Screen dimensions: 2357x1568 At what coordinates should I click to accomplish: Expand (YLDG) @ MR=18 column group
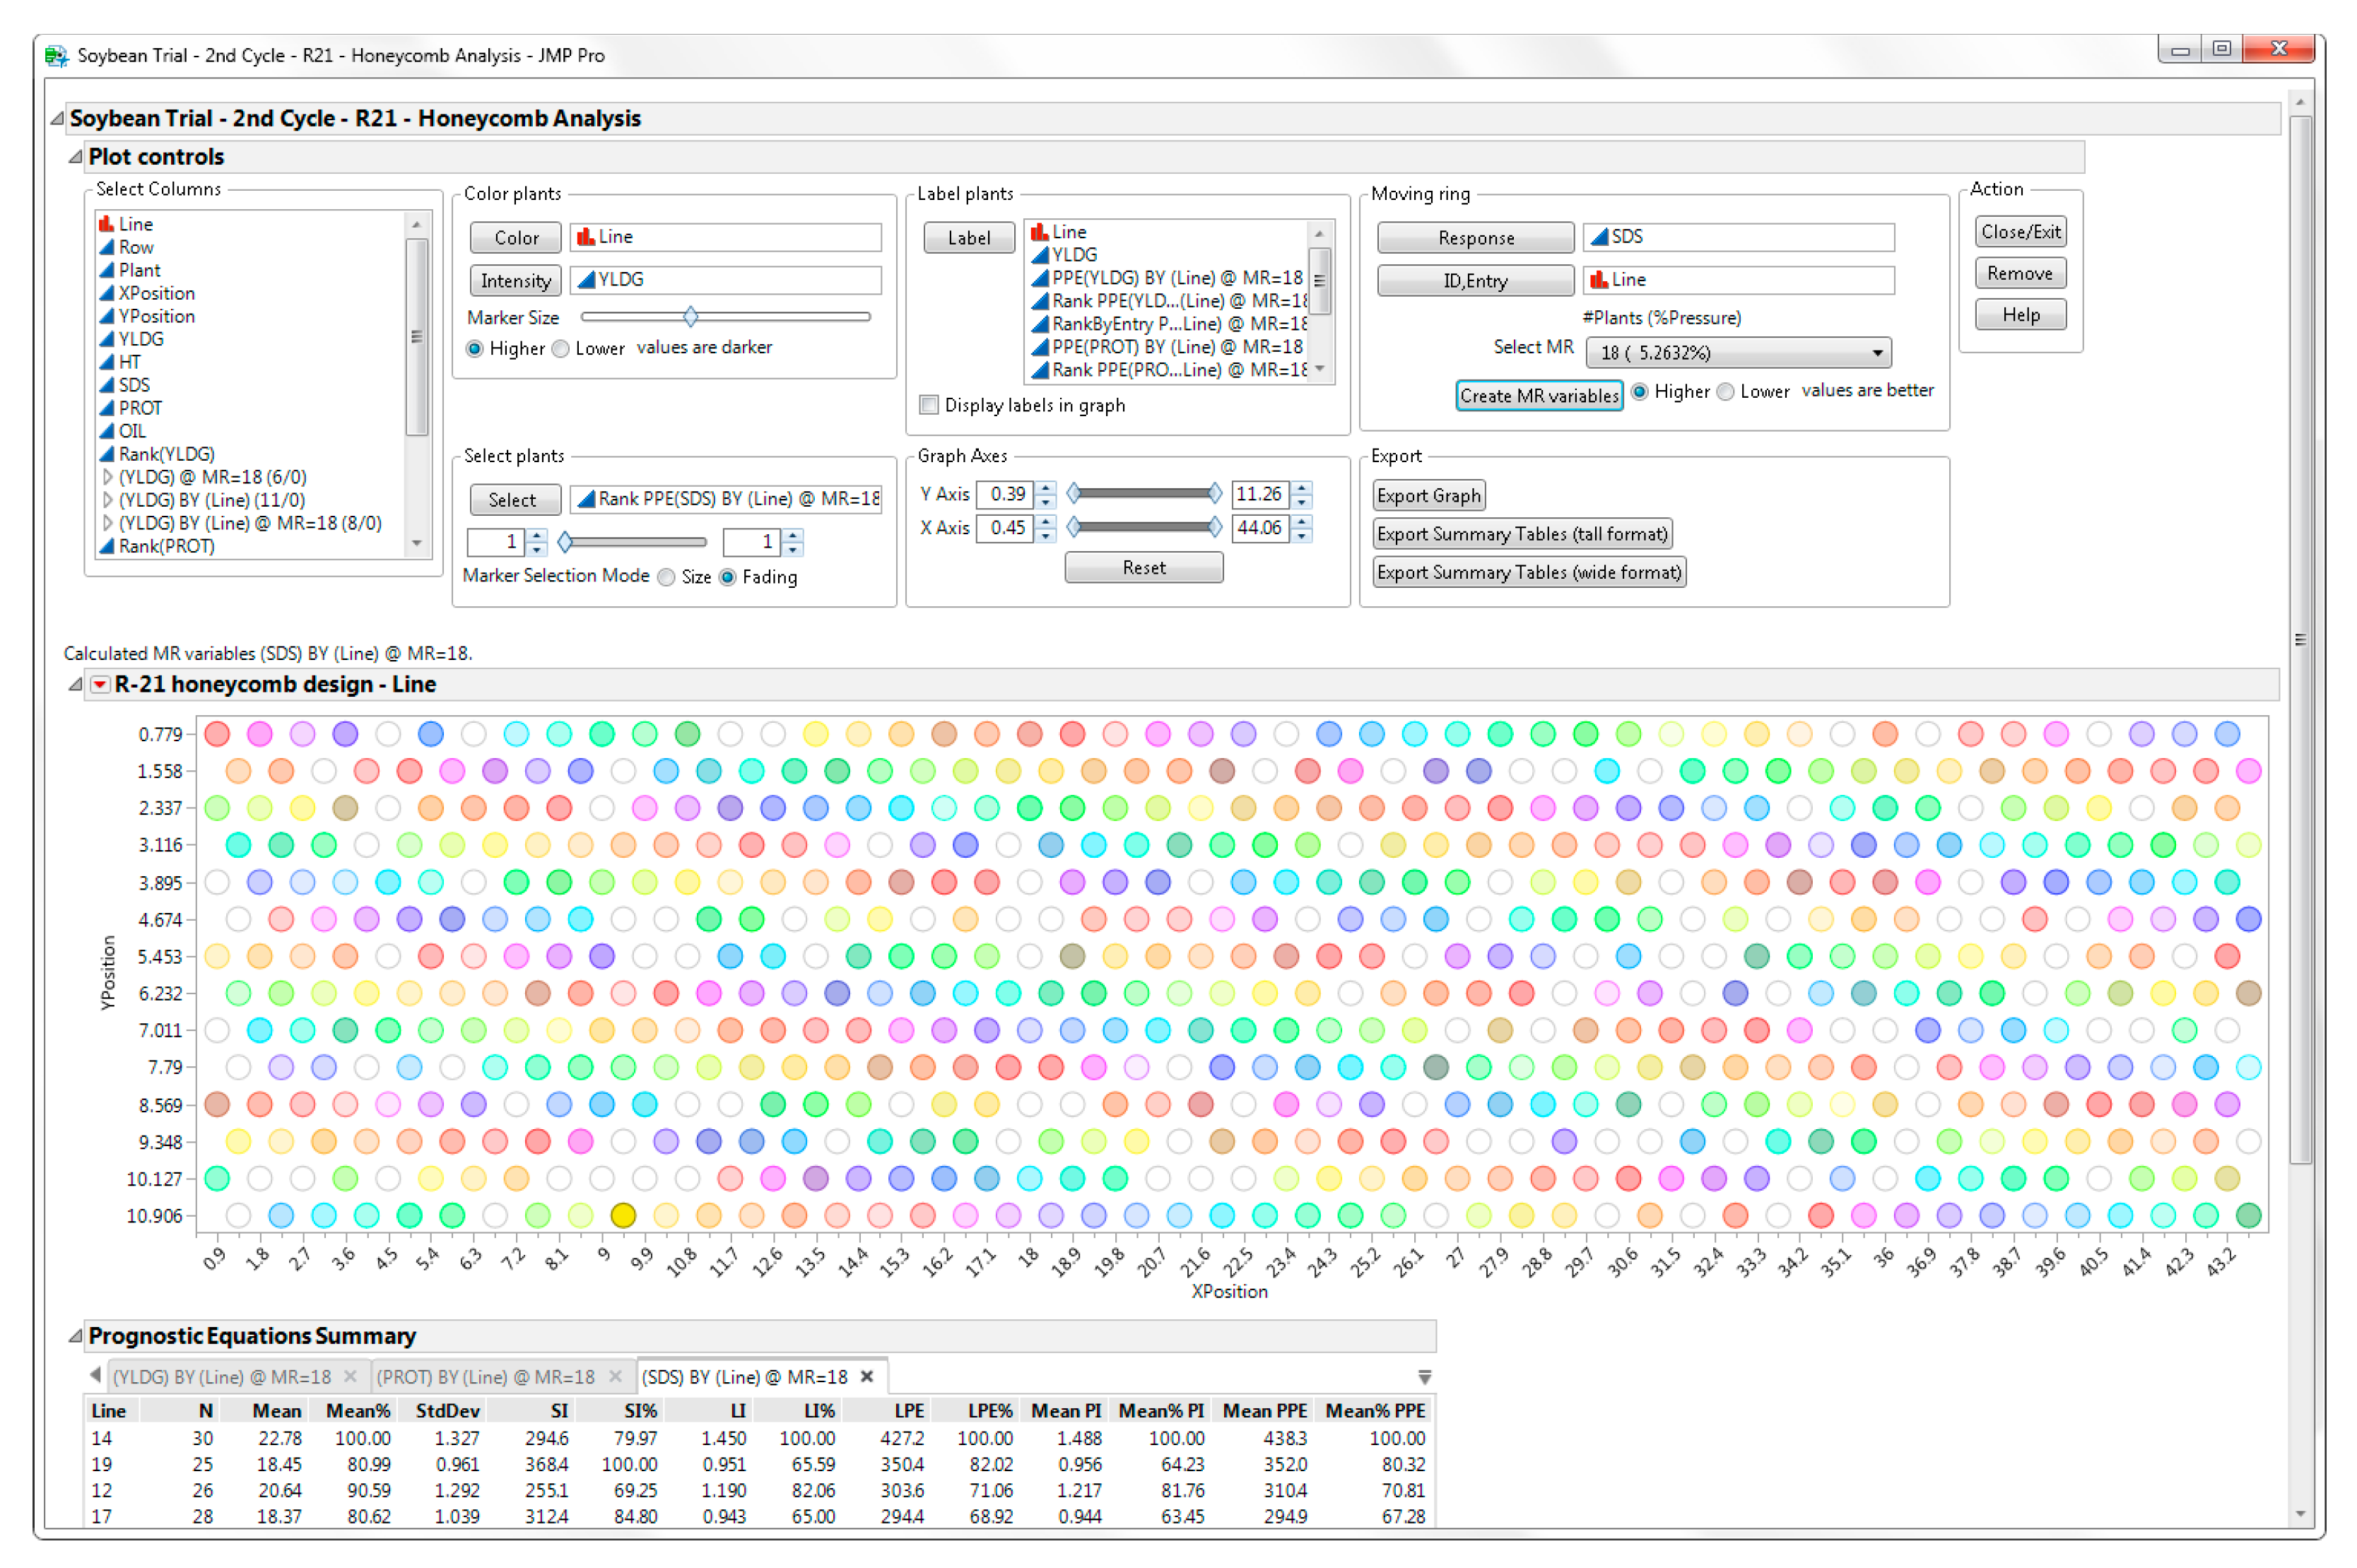107,477
